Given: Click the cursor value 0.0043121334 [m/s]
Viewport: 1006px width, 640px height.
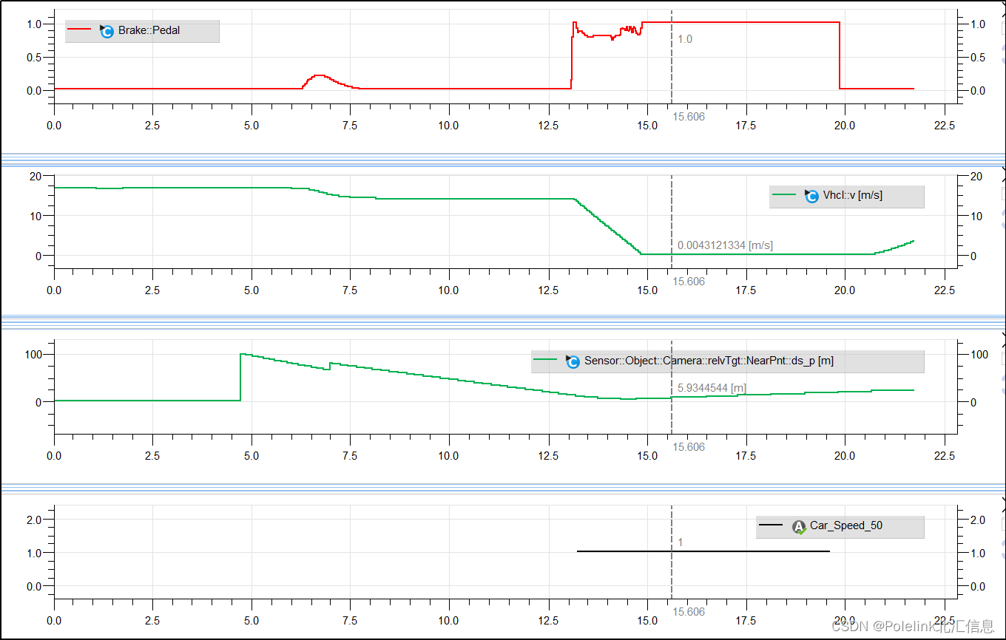Looking at the screenshot, I should (x=725, y=245).
